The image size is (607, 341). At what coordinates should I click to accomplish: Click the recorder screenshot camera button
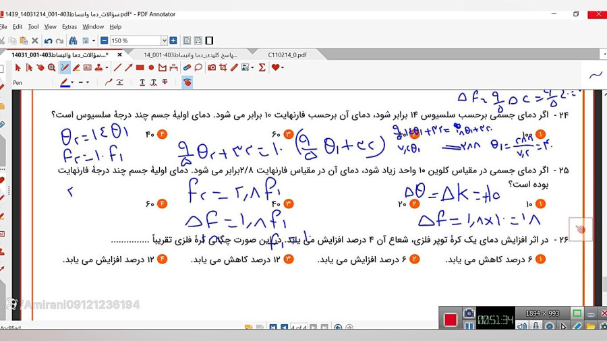click(469, 313)
